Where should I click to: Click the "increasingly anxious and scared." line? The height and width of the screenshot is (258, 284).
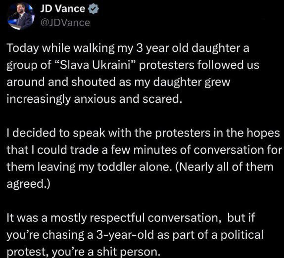[94, 99]
